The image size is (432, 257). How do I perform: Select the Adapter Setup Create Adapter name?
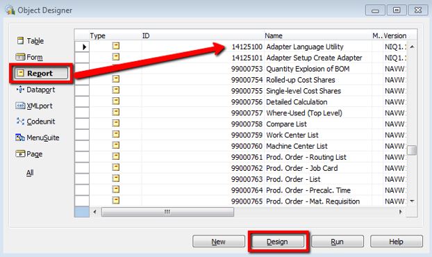(x=314, y=58)
